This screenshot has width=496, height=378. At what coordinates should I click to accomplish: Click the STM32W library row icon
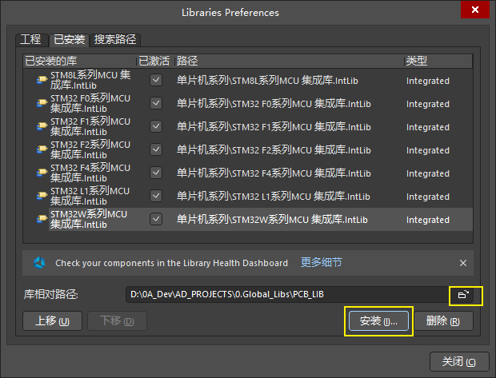click(42, 220)
